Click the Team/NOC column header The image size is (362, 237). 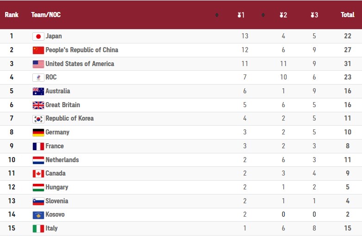(x=46, y=15)
